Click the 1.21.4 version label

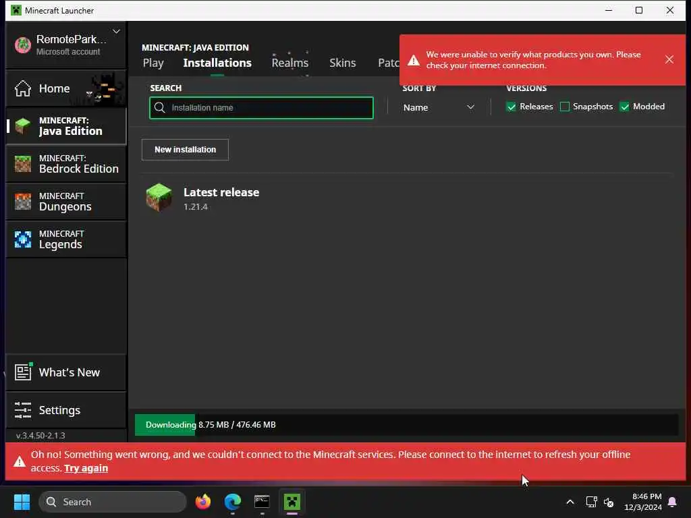pos(195,207)
